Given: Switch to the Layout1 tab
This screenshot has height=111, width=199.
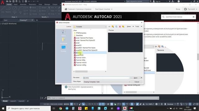Looking at the screenshot, I should coord(13,101).
